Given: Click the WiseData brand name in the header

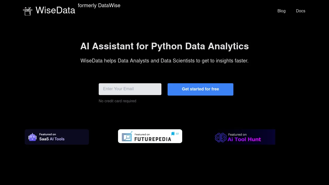Looking at the screenshot, I should 55,10.
